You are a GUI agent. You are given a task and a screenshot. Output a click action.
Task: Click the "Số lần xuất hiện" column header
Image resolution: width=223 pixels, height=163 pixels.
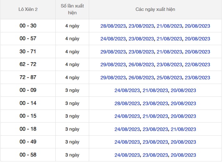click(x=72, y=9)
